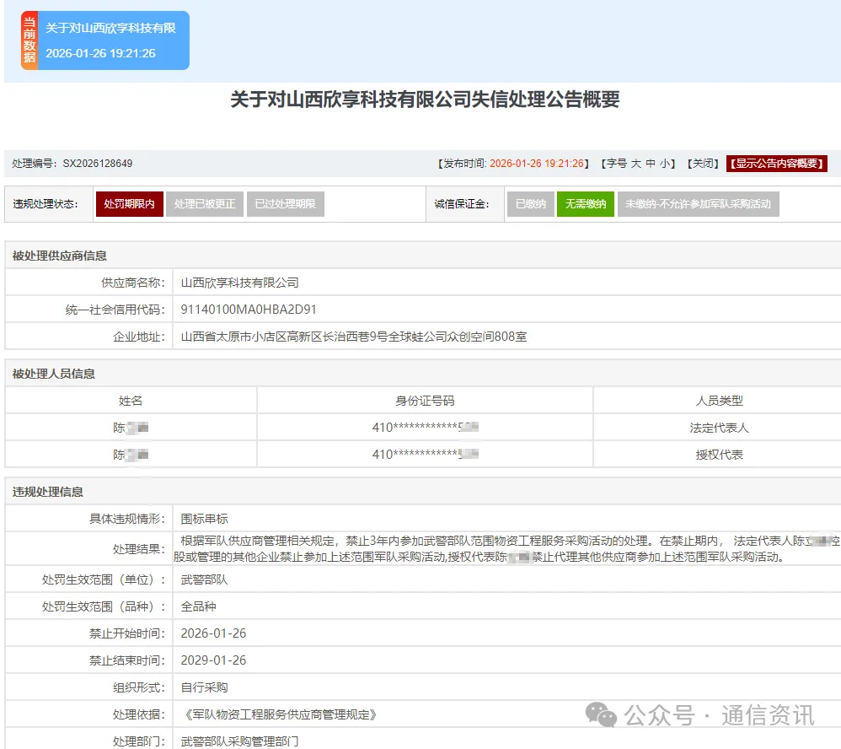Click the 全品种 value
Screen dimensions: 841x749
point(198,606)
